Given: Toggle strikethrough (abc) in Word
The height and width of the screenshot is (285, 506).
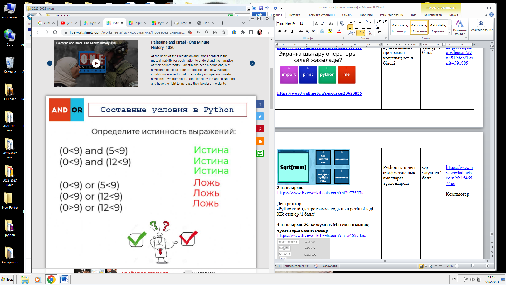Looking at the screenshot, I should coord(301,31).
